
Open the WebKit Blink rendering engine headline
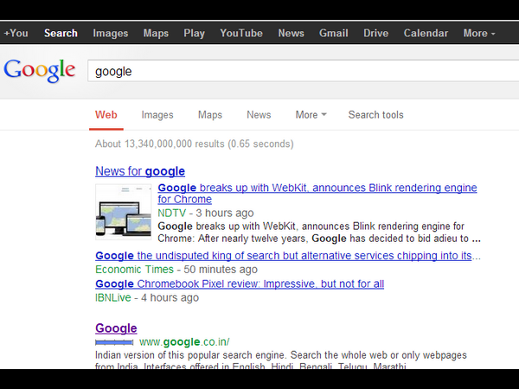point(317,194)
